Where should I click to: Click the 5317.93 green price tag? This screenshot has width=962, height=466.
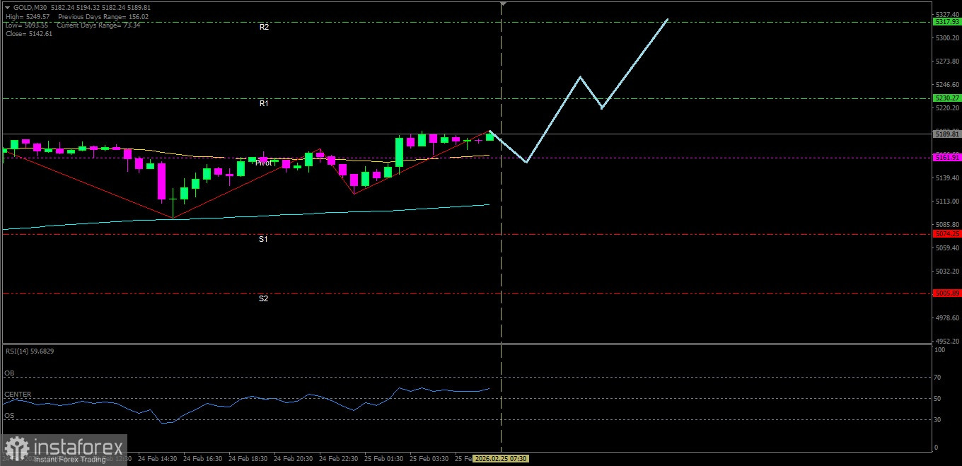946,22
